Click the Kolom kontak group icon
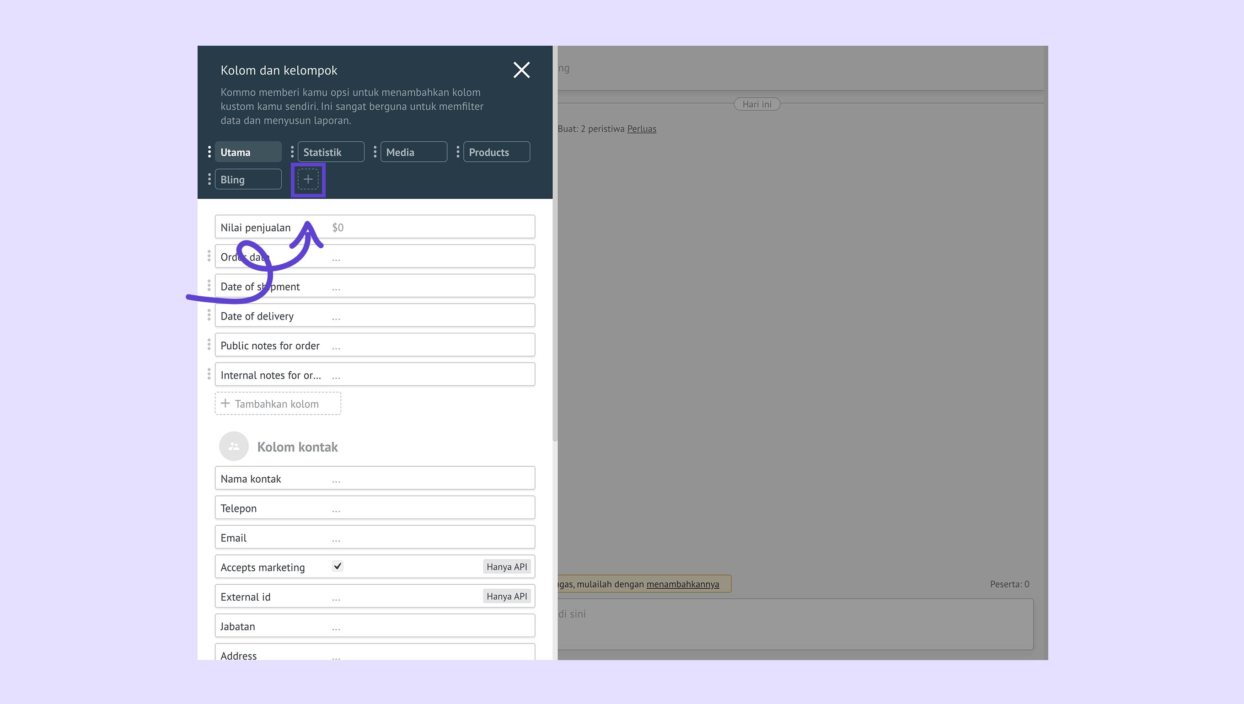 [x=234, y=446]
